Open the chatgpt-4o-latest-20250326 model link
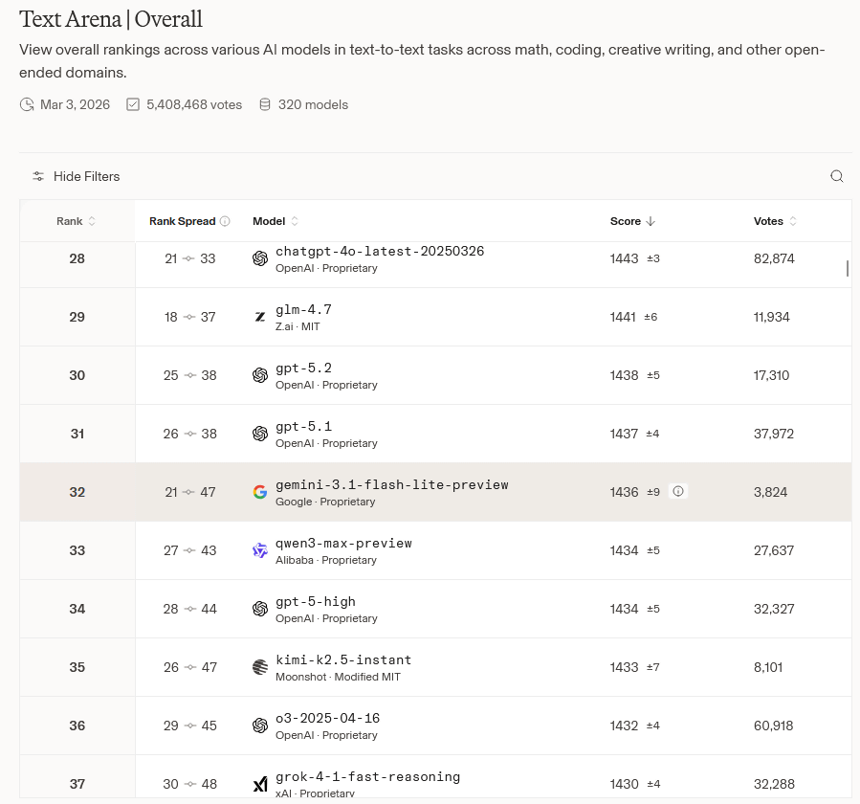 [x=380, y=252]
